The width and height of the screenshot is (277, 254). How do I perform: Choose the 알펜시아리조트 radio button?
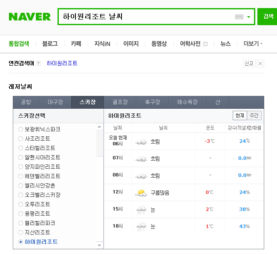21,158
